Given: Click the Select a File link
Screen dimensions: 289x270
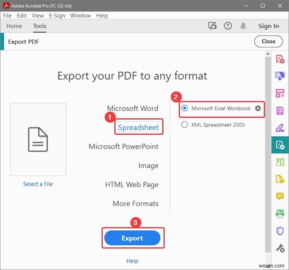Looking at the screenshot, I should [38, 184].
